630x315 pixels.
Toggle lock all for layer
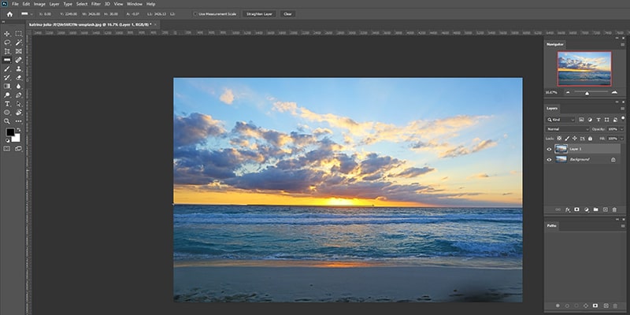point(590,139)
